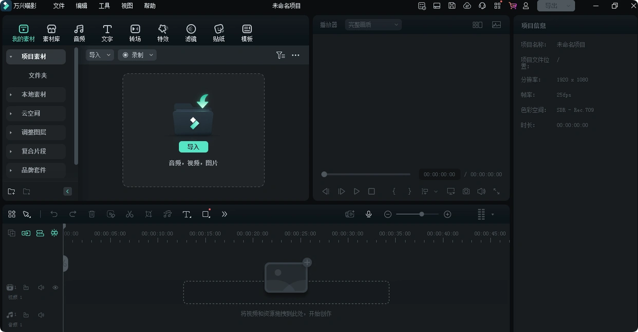Open the 音频 audio library tab
This screenshot has height=332, width=638.
coord(79,33)
